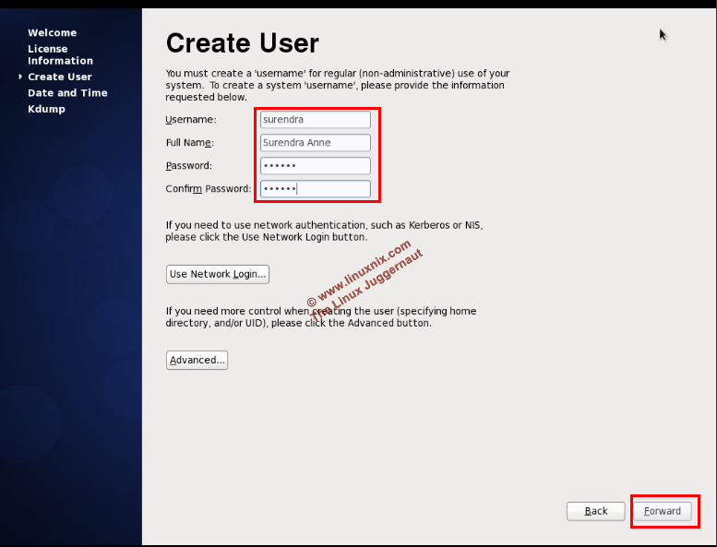Open the Use Network Login dialog
This screenshot has height=547, width=717.
pos(218,274)
